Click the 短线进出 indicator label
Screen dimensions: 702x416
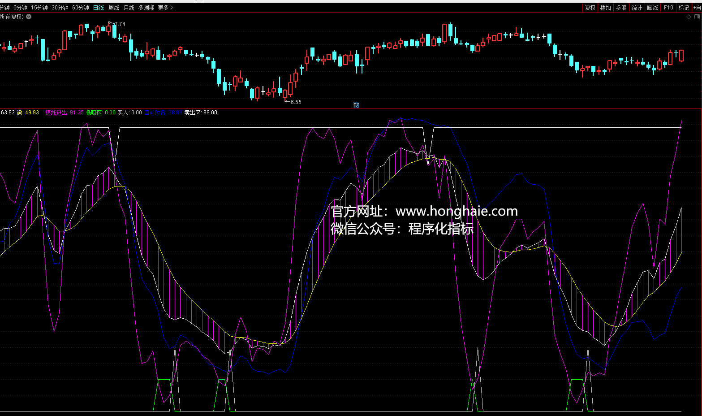click(56, 113)
